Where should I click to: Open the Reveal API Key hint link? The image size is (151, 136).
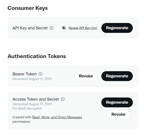point(83,28)
